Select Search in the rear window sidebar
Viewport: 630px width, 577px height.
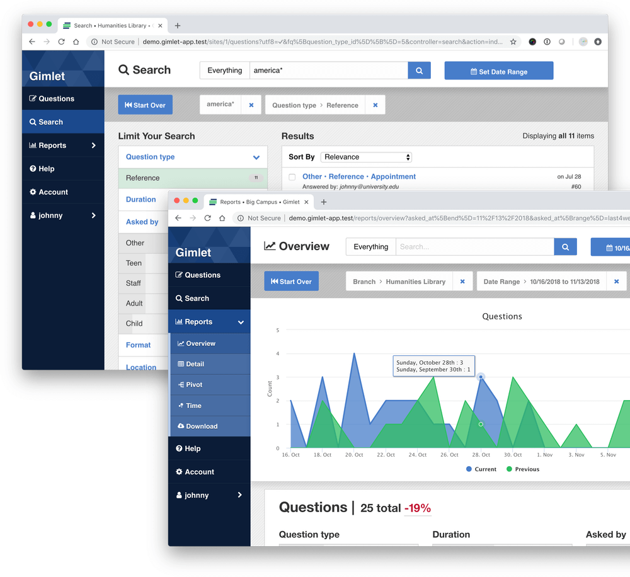63,122
